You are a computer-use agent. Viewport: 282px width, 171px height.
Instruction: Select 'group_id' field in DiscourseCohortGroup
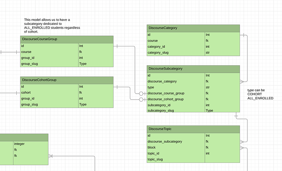(x=28, y=99)
